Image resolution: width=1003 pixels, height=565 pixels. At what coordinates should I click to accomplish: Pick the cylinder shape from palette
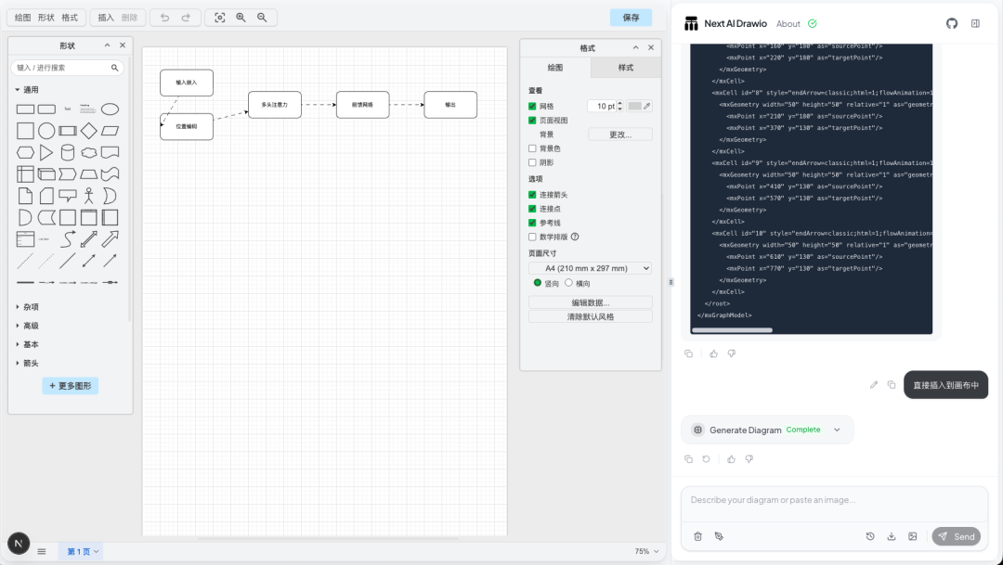click(x=68, y=153)
